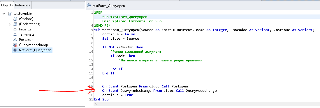Click 'Description: Comments for Sub' line
The image size is (320, 108).
[x=132, y=21]
